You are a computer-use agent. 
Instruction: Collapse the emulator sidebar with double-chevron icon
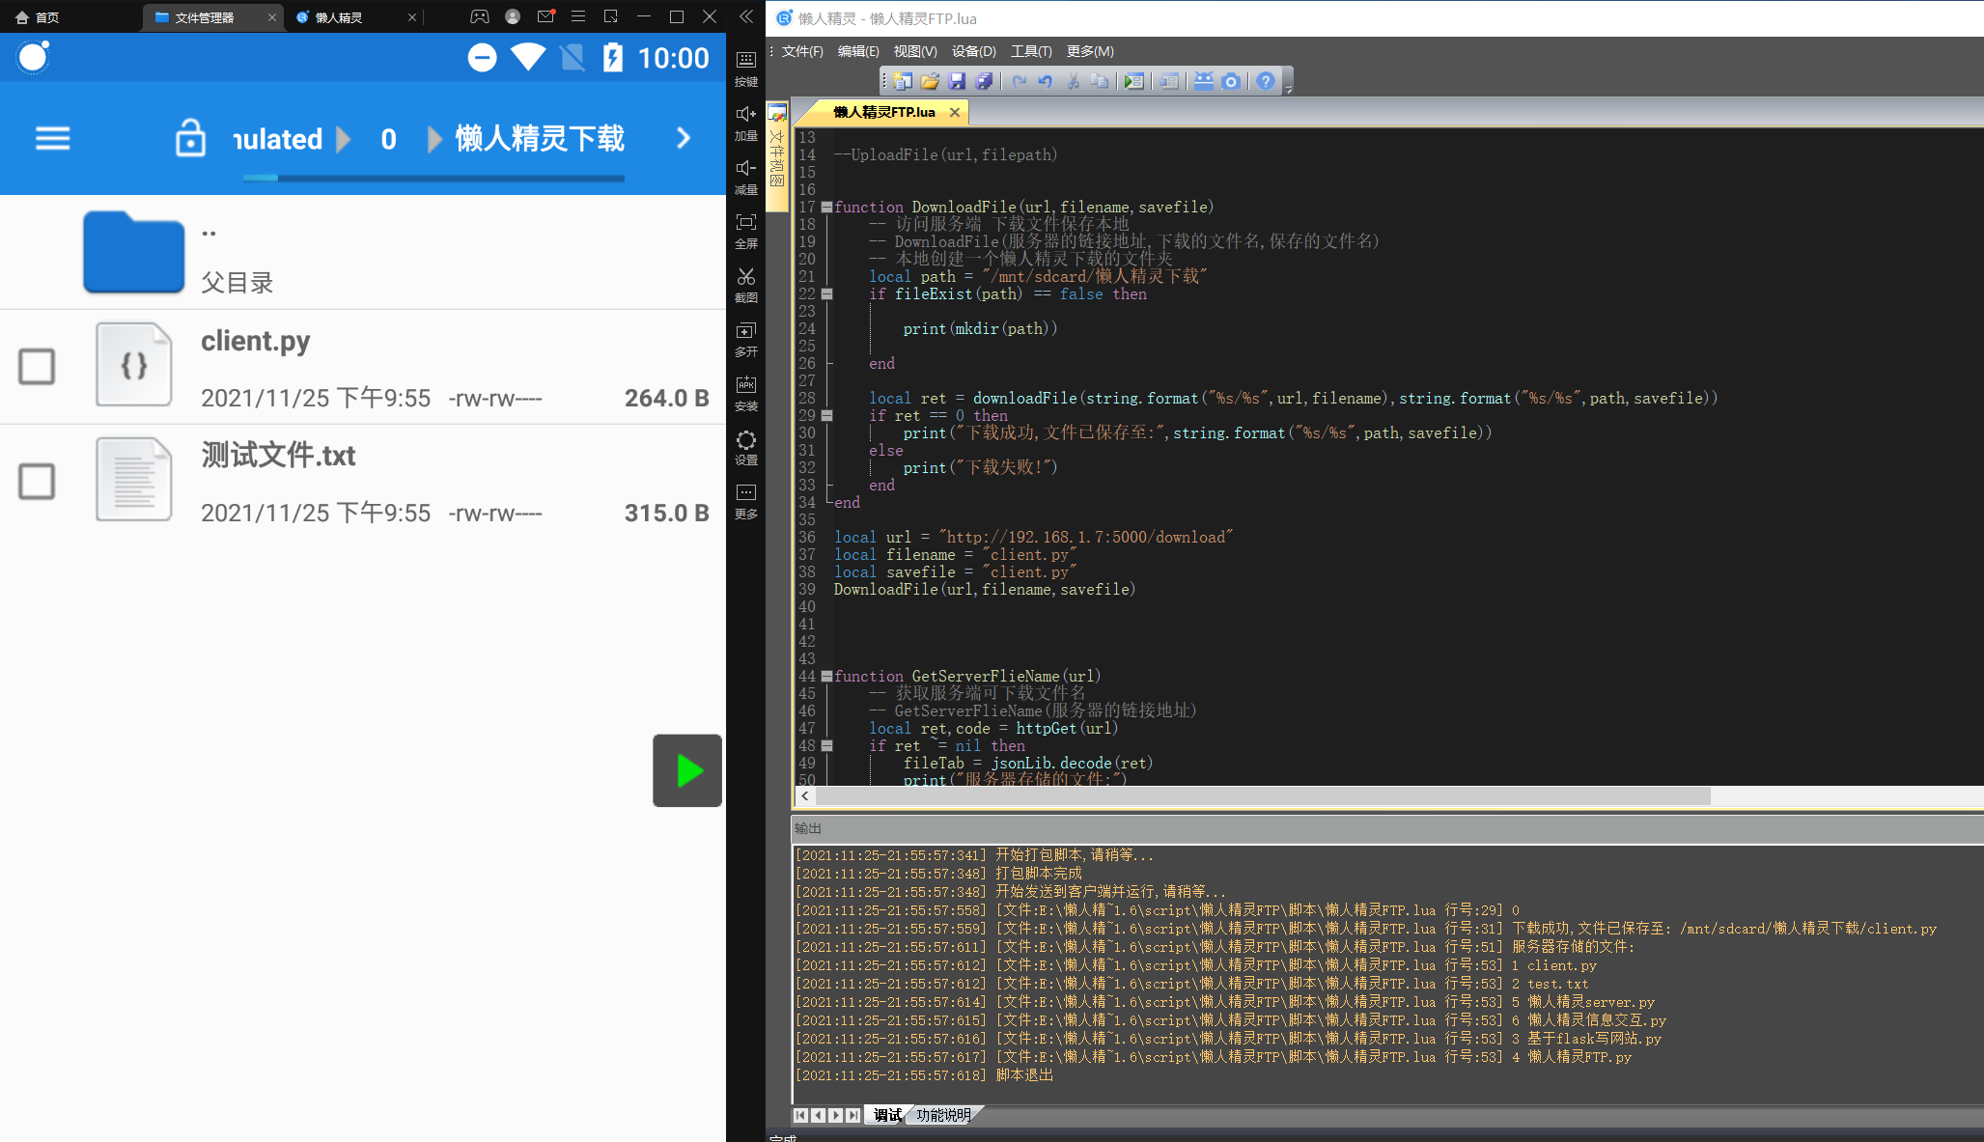746,16
